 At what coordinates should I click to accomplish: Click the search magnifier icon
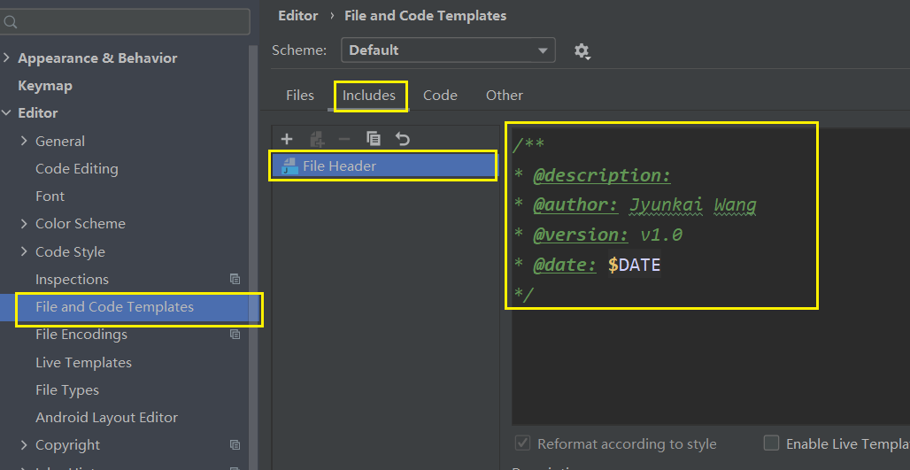12,22
